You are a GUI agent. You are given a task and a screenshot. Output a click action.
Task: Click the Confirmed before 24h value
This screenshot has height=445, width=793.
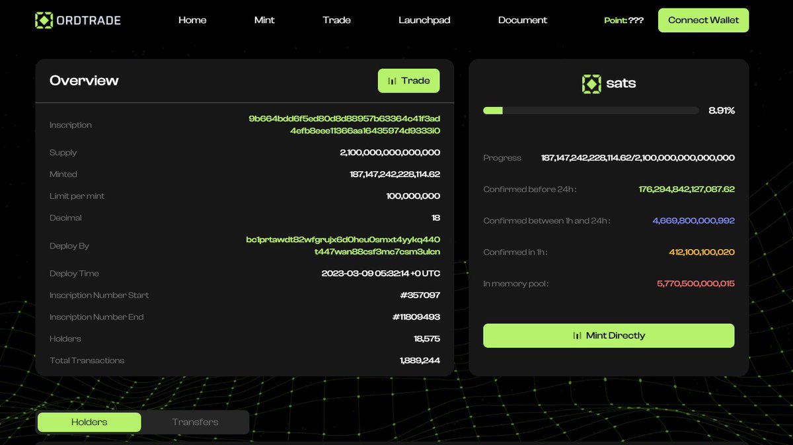[687, 189]
